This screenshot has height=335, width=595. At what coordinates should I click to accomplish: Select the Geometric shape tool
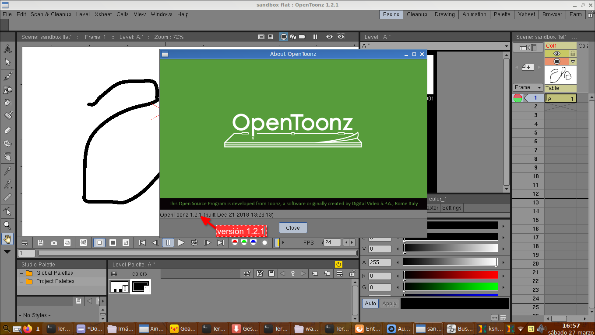(7, 90)
